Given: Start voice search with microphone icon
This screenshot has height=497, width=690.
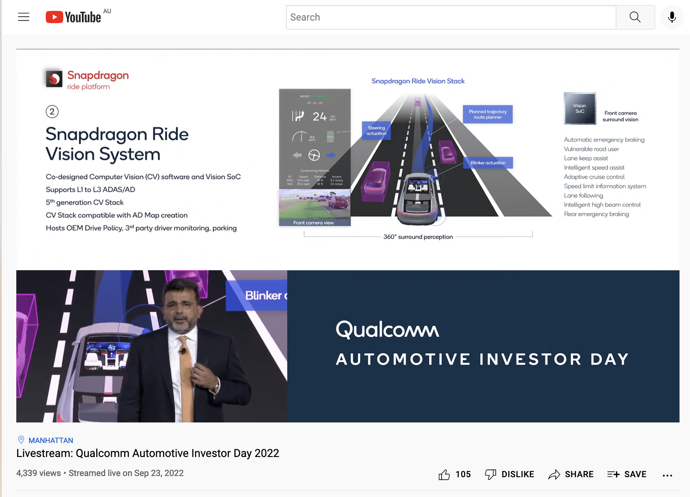Looking at the screenshot, I should (672, 17).
